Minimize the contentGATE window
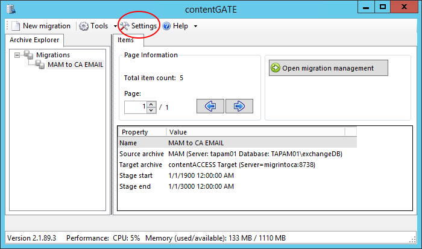The width and height of the screenshot is (422, 249). [x=366, y=7]
